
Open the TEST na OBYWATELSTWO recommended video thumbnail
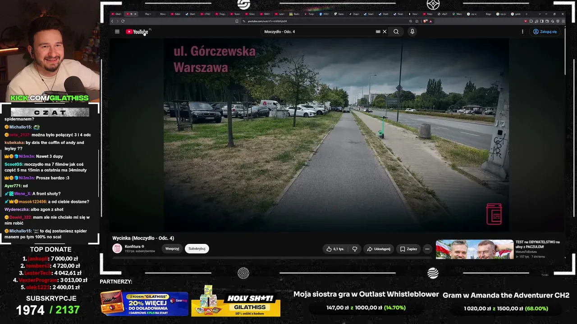point(474,249)
